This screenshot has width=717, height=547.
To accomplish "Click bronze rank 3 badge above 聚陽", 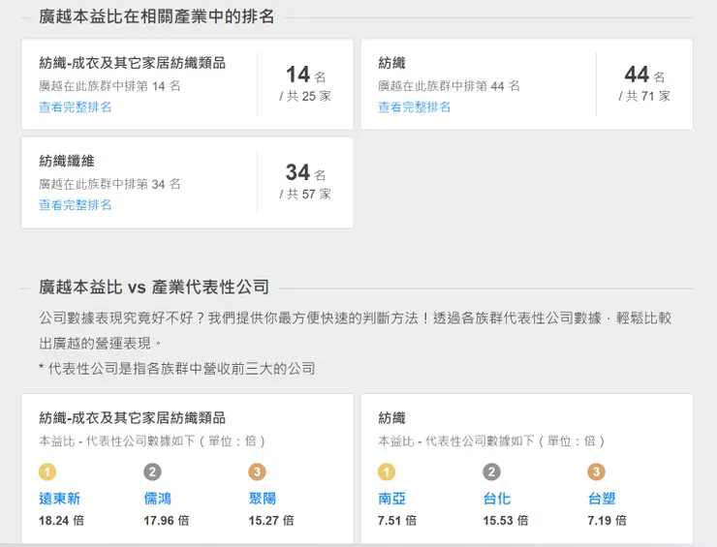I will (x=258, y=471).
